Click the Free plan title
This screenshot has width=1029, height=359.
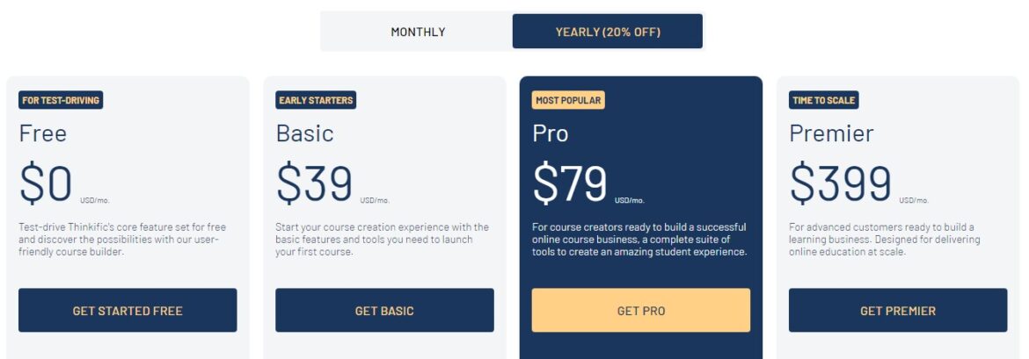coord(42,133)
